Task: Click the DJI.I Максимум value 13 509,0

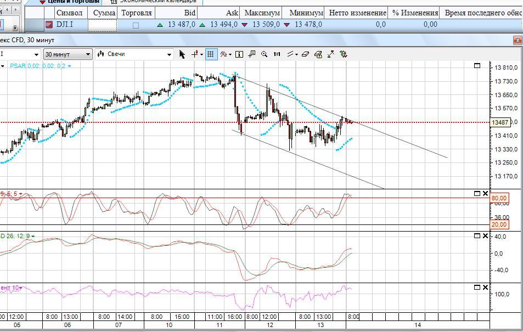Action: 266,25
